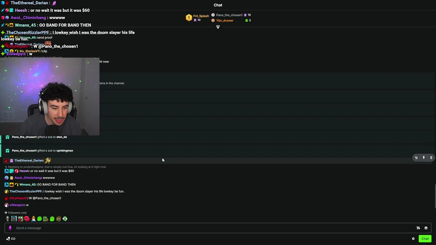Click username KittyHope91 in chat list
Image resolution: width=436 pixels, height=245 pixels.
[x=18, y=198]
